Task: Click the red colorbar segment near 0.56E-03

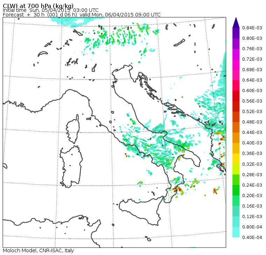Action: click(236, 96)
